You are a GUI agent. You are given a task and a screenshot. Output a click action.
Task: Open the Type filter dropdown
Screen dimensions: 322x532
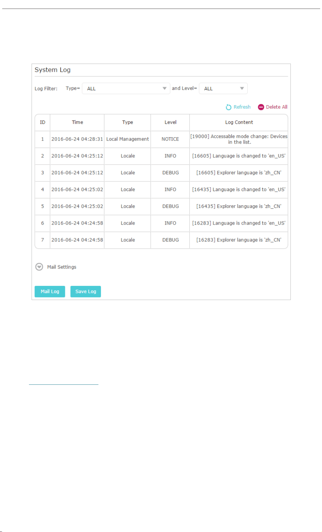(x=126, y=88)
